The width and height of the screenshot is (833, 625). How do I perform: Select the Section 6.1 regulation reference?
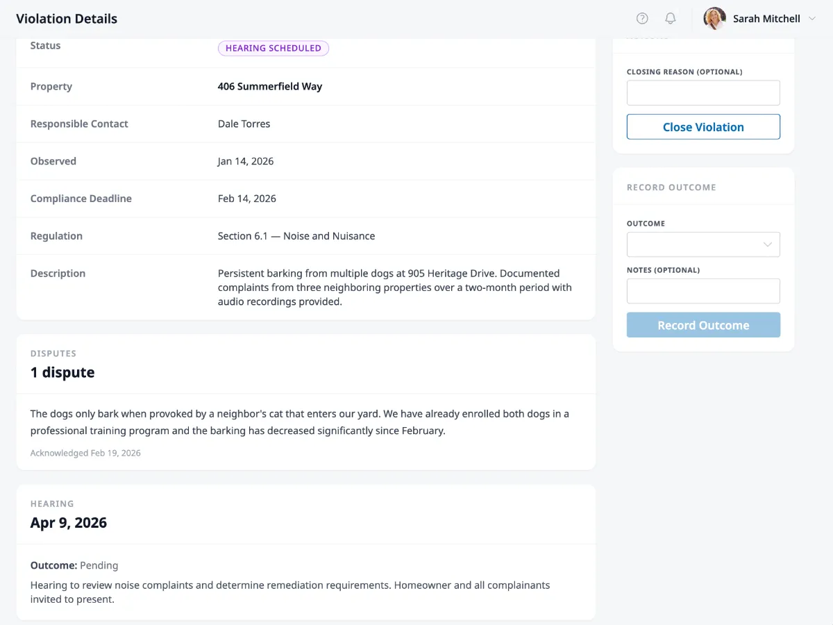pos(296,235)
